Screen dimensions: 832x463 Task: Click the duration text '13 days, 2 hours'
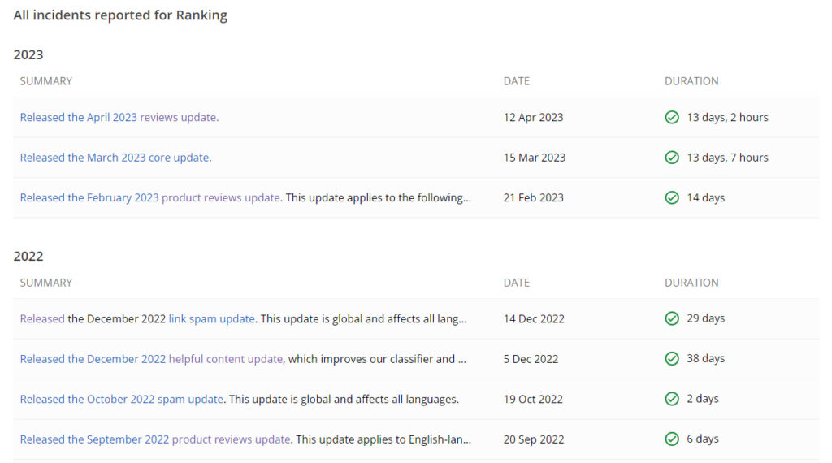click(727, 117)
